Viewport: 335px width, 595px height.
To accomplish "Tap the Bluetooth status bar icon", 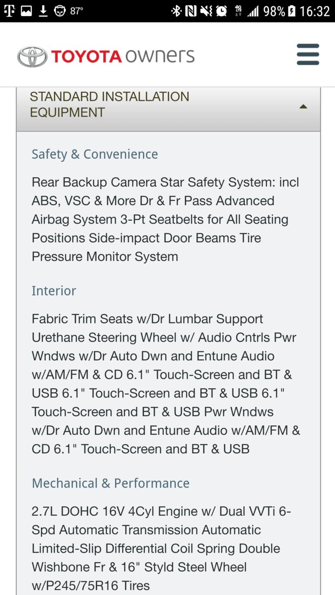I will pyautogui.click(x=176, y=11).
